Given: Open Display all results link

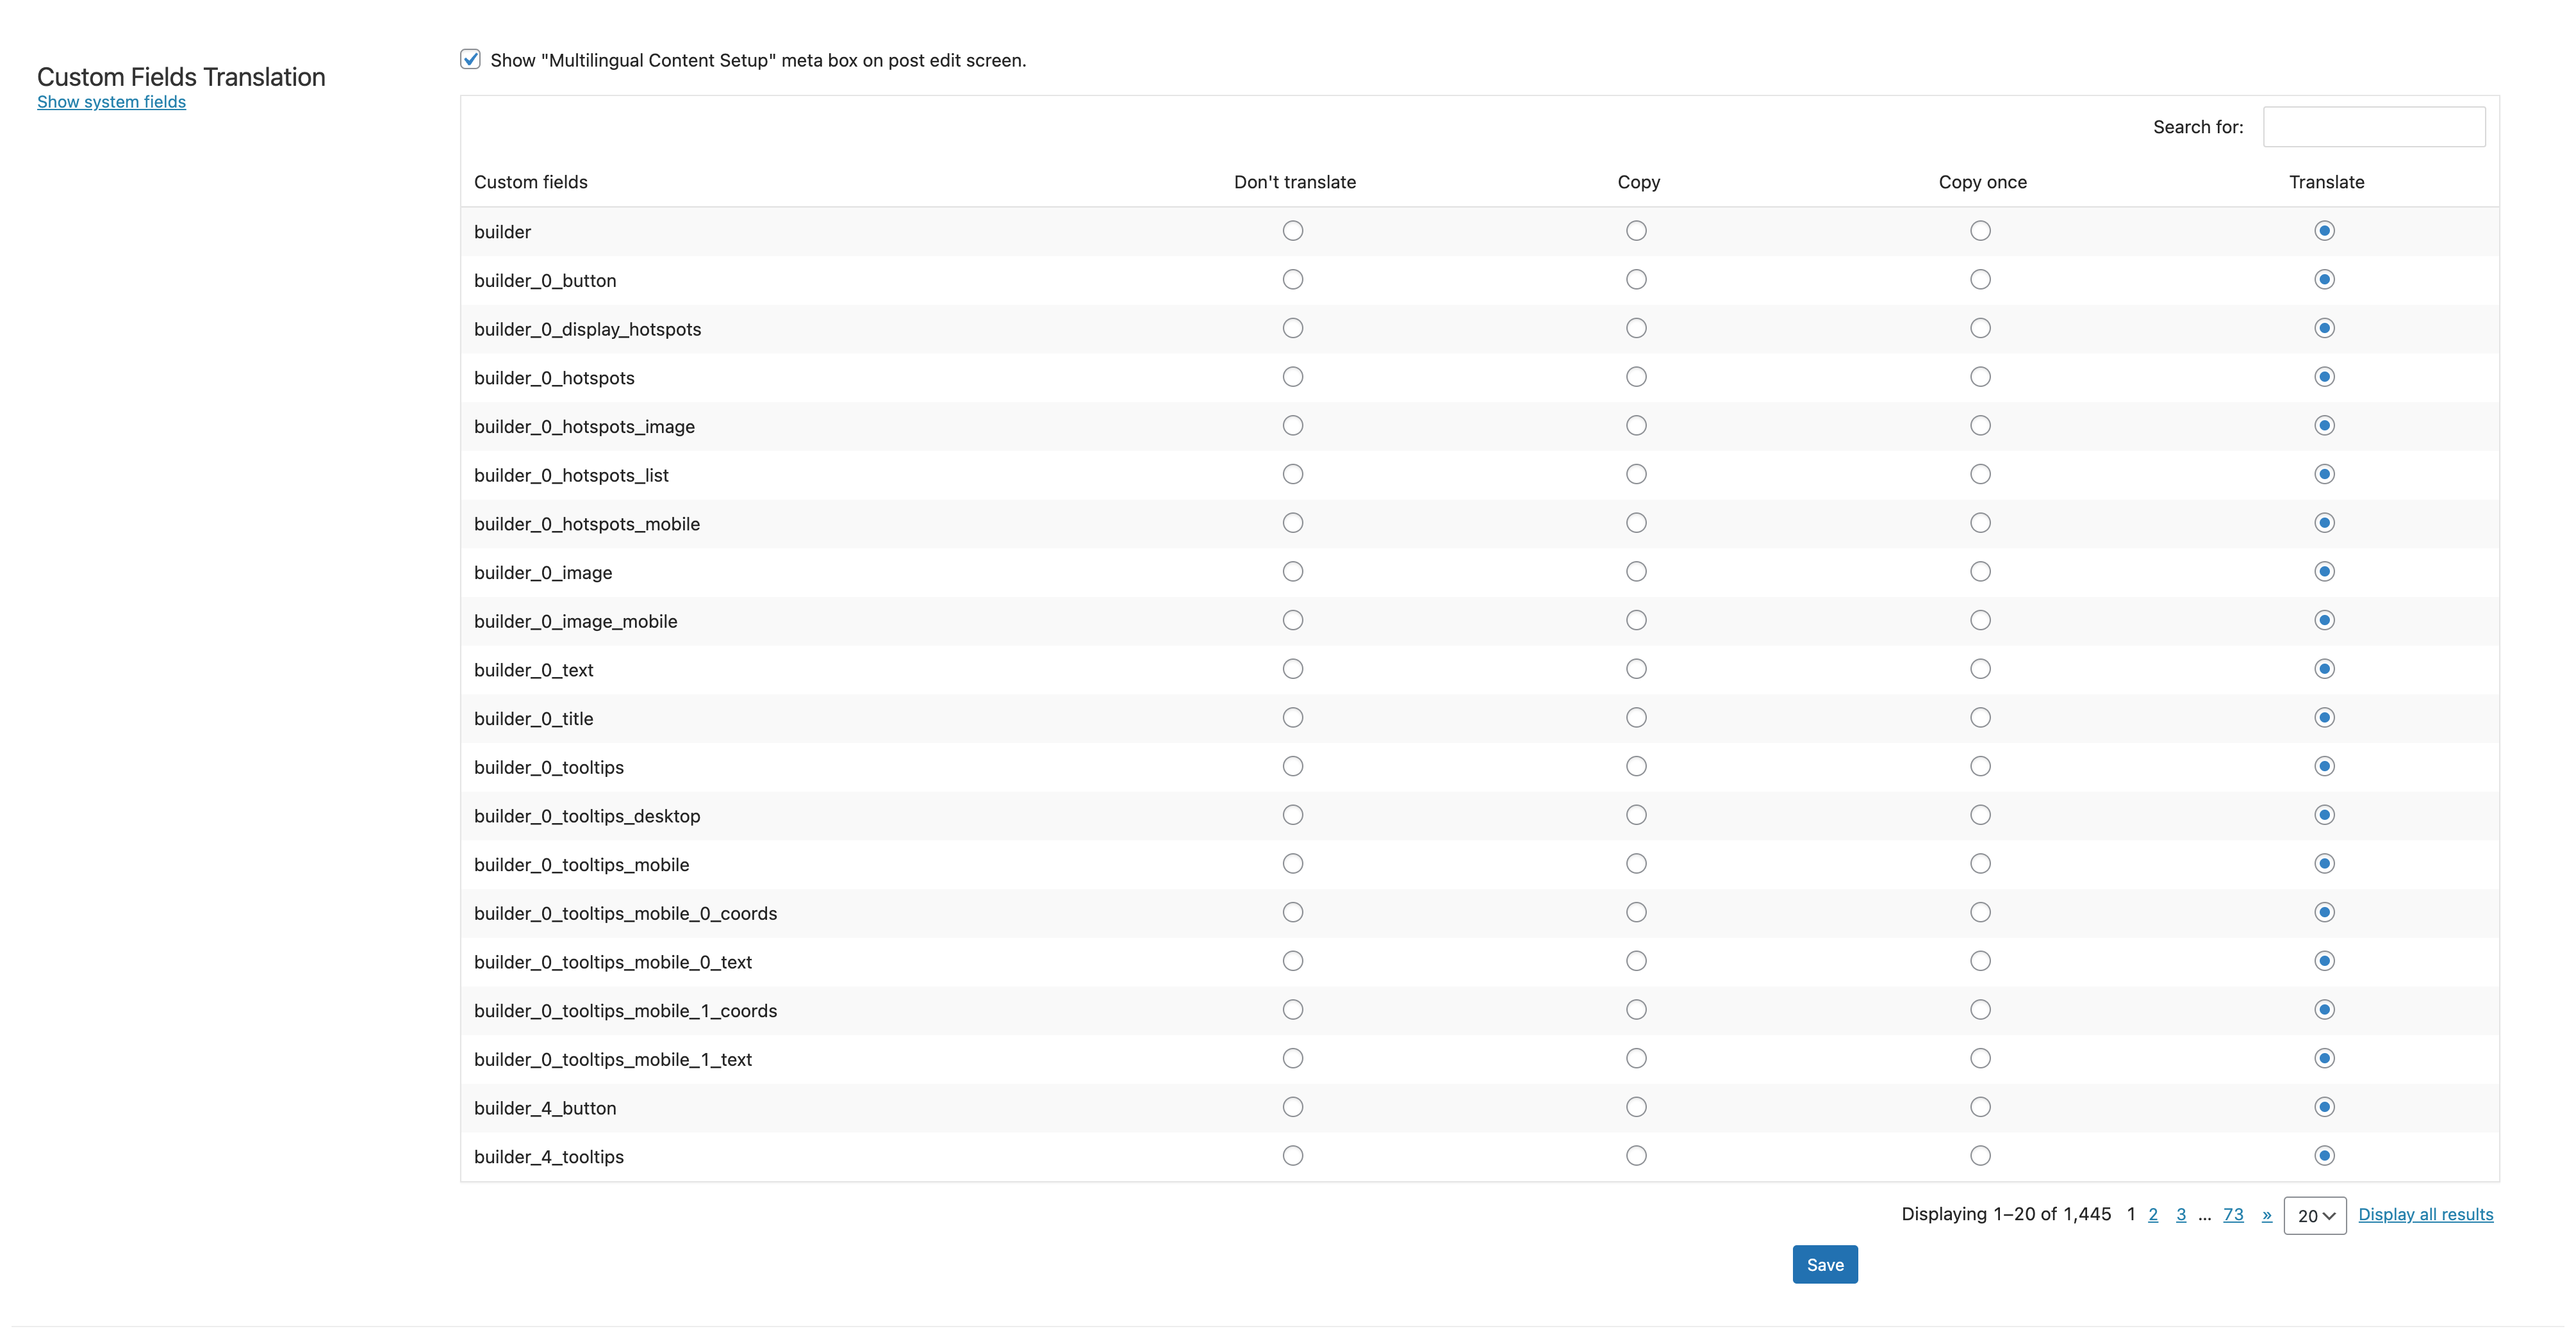Looking at the screenshot, I should coord(2425,1214).
